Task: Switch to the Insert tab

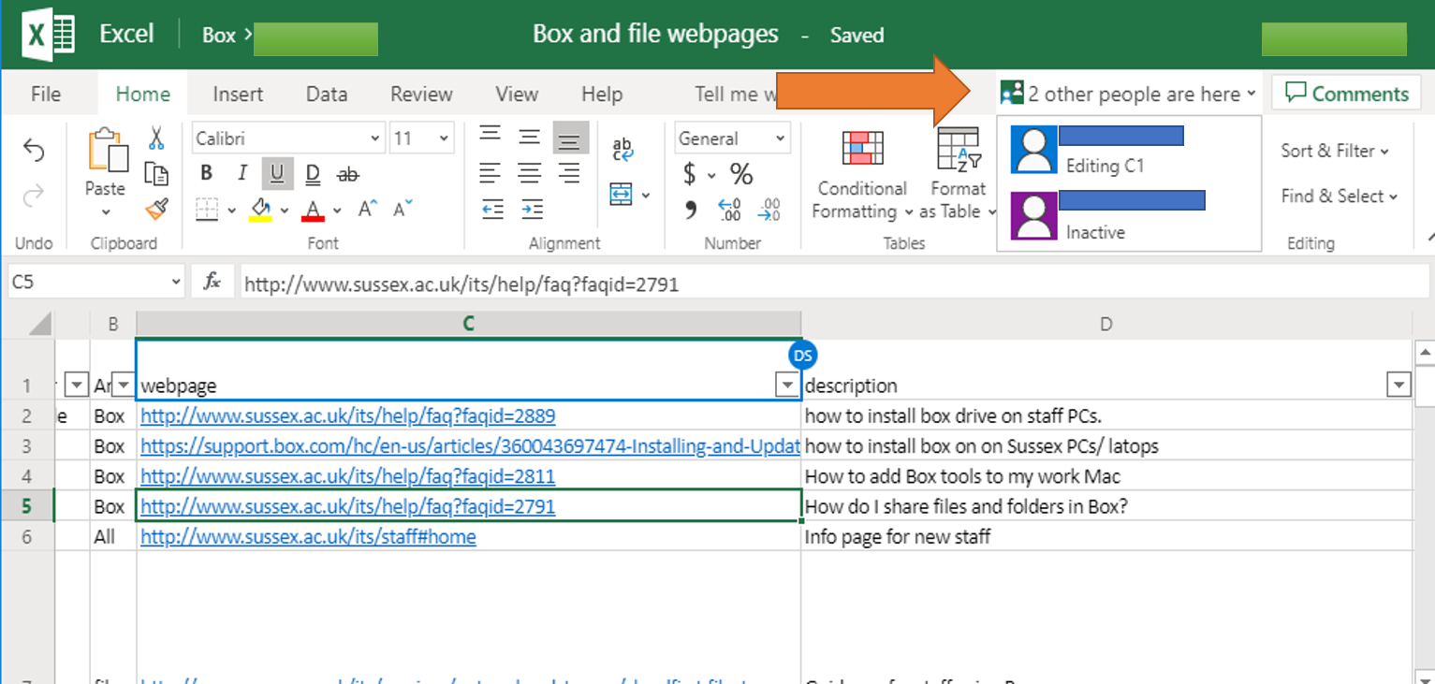Action: coord(238,94)
